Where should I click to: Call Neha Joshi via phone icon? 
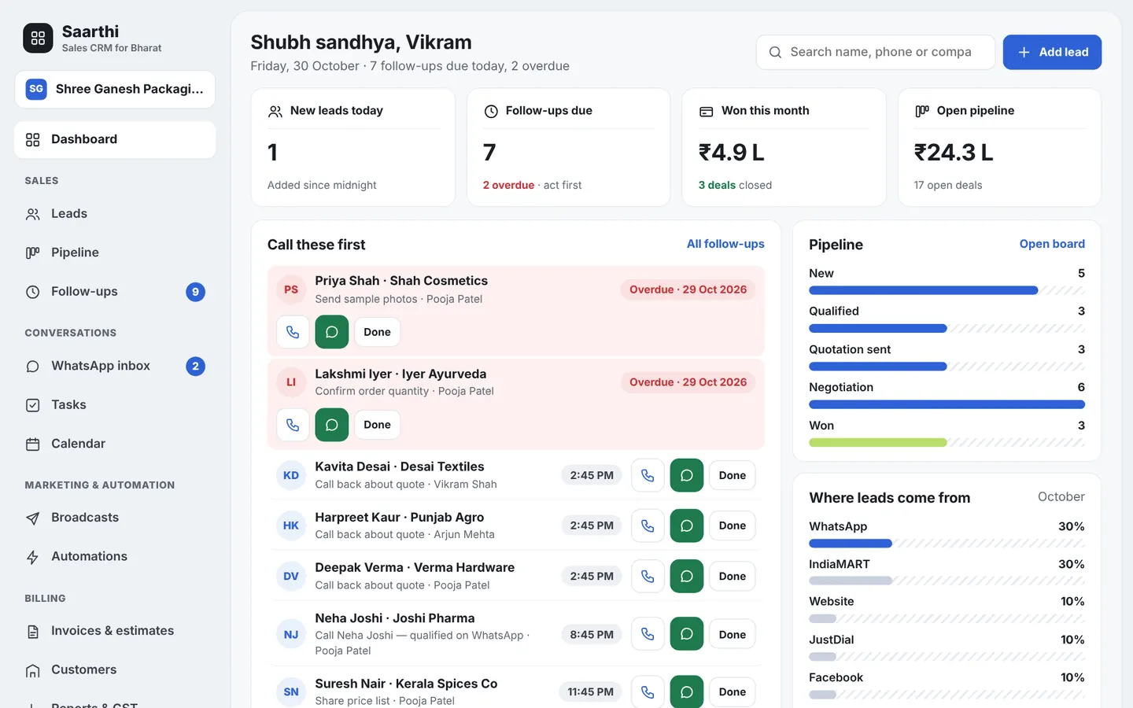click(x=648, y=634)
